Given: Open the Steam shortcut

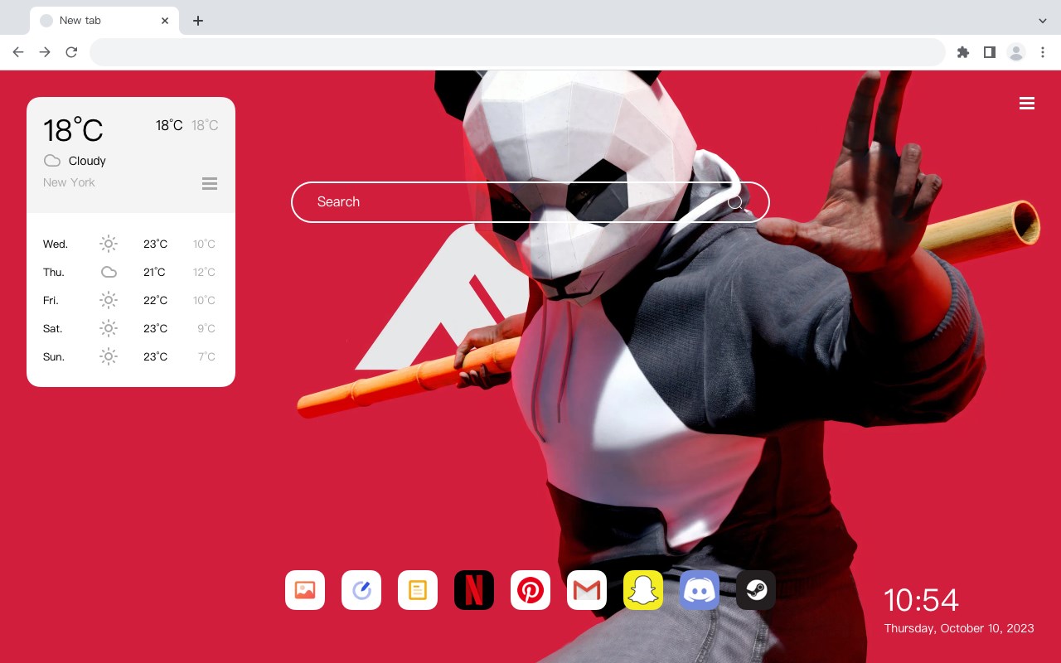Looking at the screenshot, I should [x=756, y=590].
